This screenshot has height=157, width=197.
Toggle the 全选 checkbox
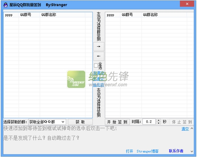(x=96, y=66)
